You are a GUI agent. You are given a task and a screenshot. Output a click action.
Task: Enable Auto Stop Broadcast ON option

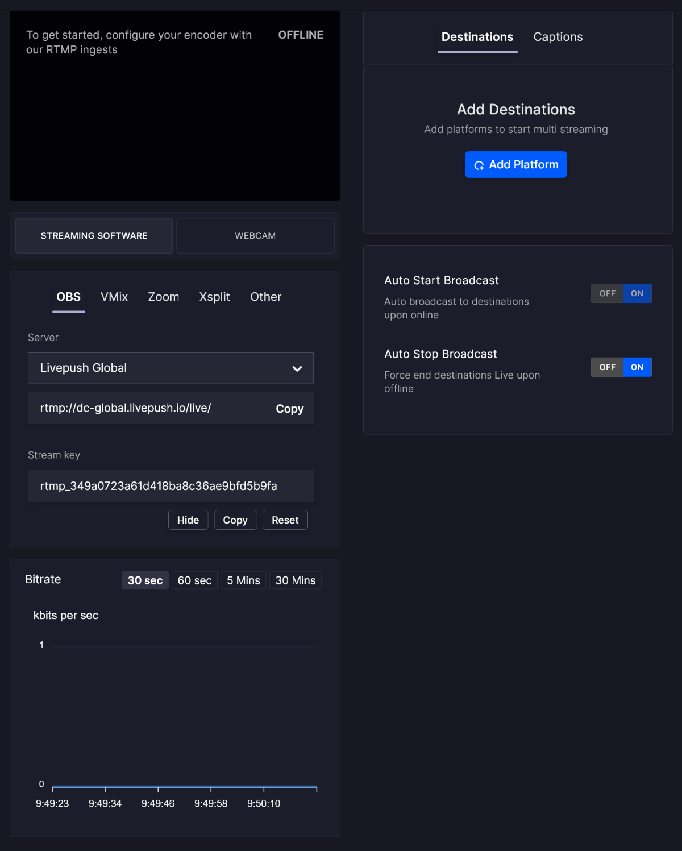point(637,367)
